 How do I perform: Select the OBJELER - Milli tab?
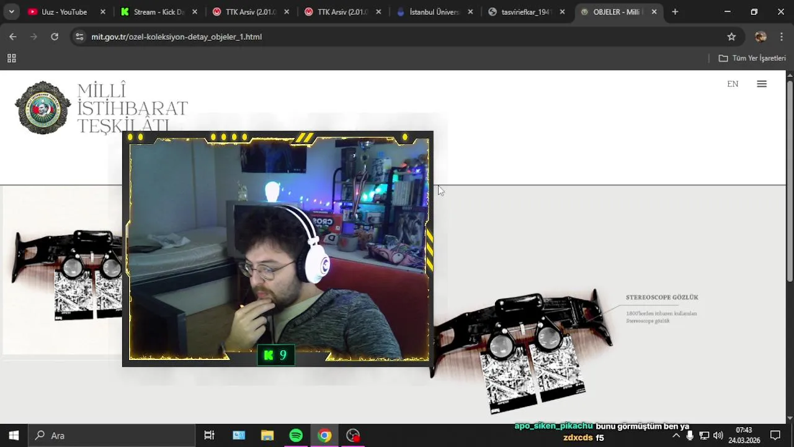[x=617, y=12]
